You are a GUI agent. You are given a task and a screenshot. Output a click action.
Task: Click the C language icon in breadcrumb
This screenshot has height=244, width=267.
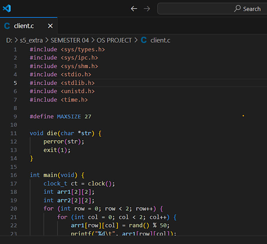coord(144,40)
